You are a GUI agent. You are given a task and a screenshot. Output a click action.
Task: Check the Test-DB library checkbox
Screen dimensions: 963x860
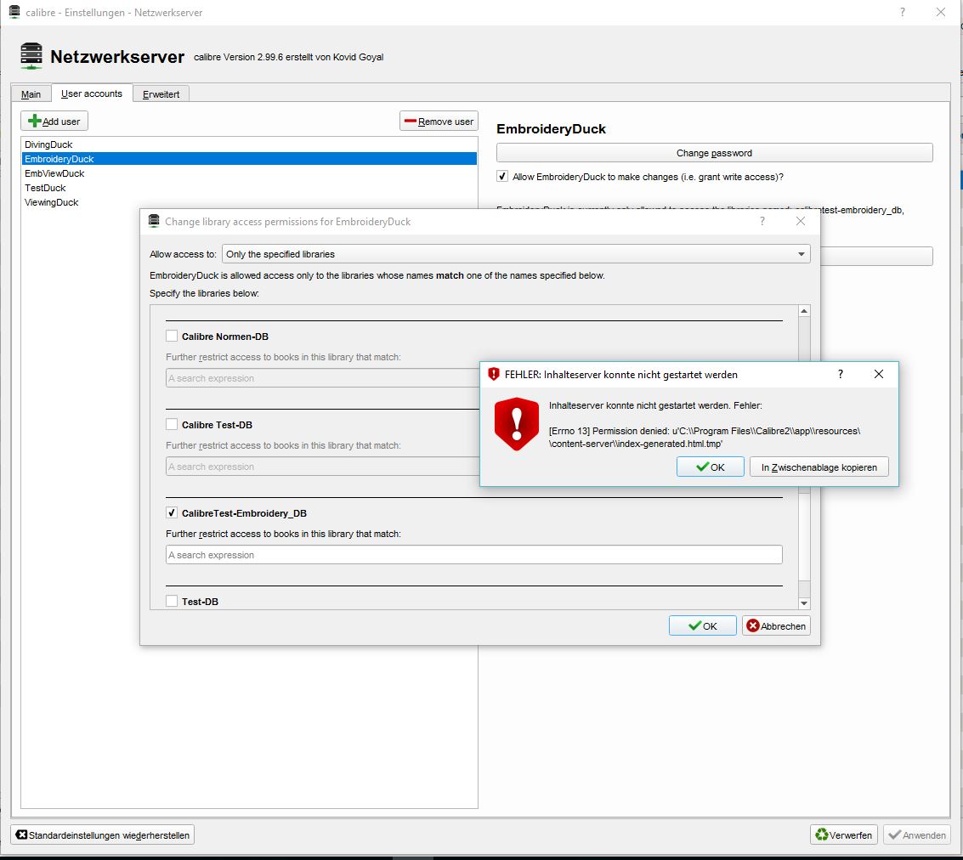point(172,601)
